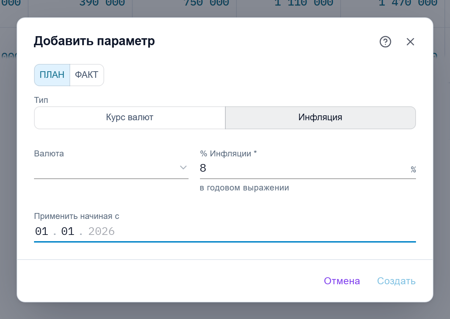Click the Тип label
Screen dimensions: 450x319
click(41, 100)
